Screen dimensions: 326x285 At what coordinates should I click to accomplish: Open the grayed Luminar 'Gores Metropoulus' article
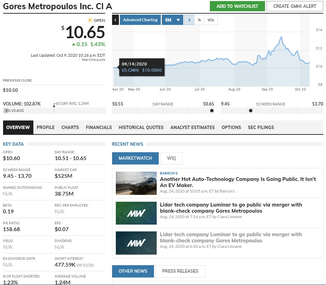[231, 238]
